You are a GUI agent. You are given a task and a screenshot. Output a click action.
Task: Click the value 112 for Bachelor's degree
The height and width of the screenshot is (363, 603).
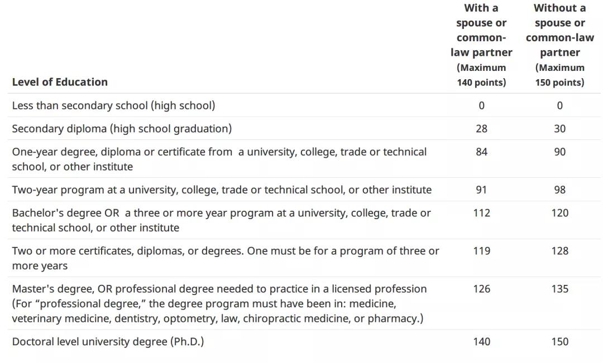(481, 213)
